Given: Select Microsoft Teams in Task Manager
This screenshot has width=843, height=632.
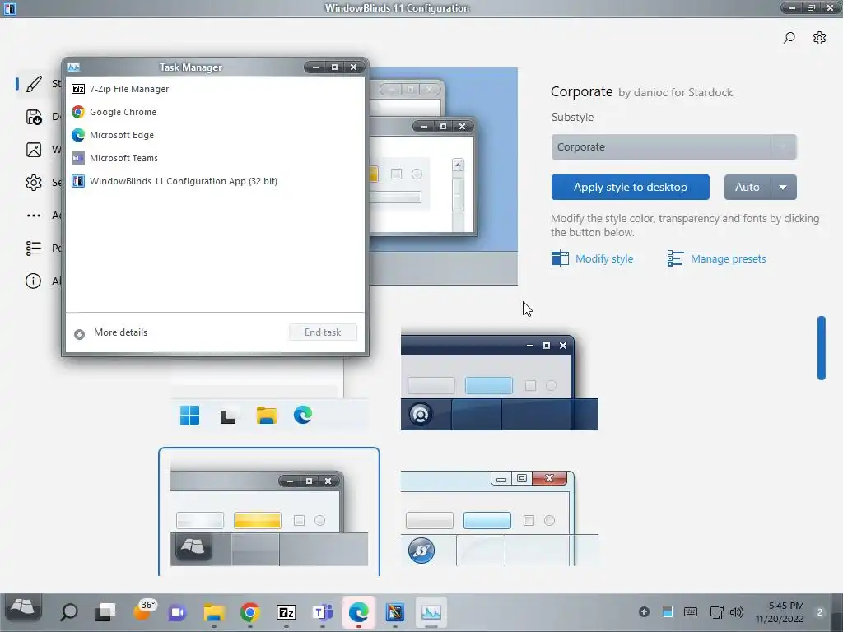Looking at the screenshot, I should pos(215,158).
